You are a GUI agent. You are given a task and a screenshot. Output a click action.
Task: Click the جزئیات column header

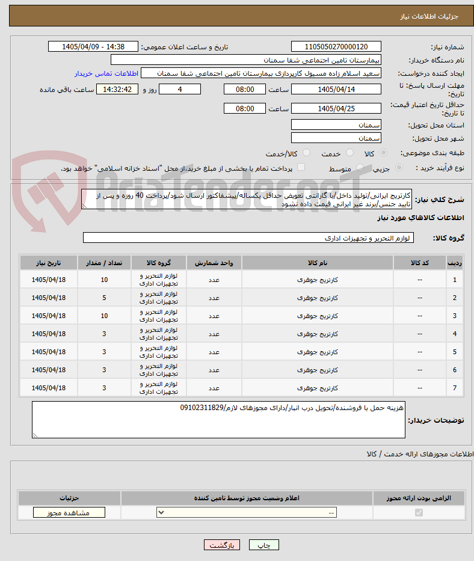69,498
